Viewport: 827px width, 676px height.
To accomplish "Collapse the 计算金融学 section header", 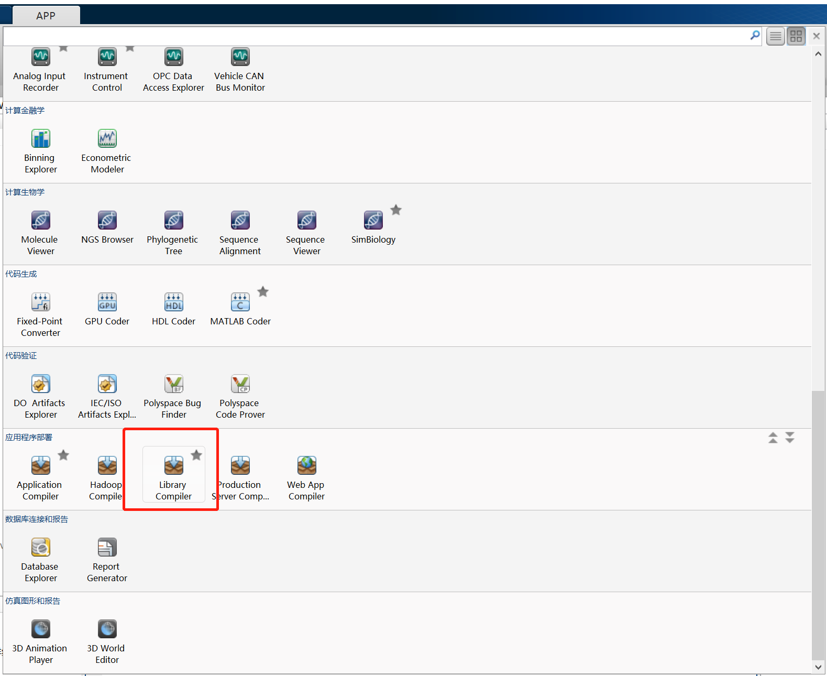I will (25, 111).
